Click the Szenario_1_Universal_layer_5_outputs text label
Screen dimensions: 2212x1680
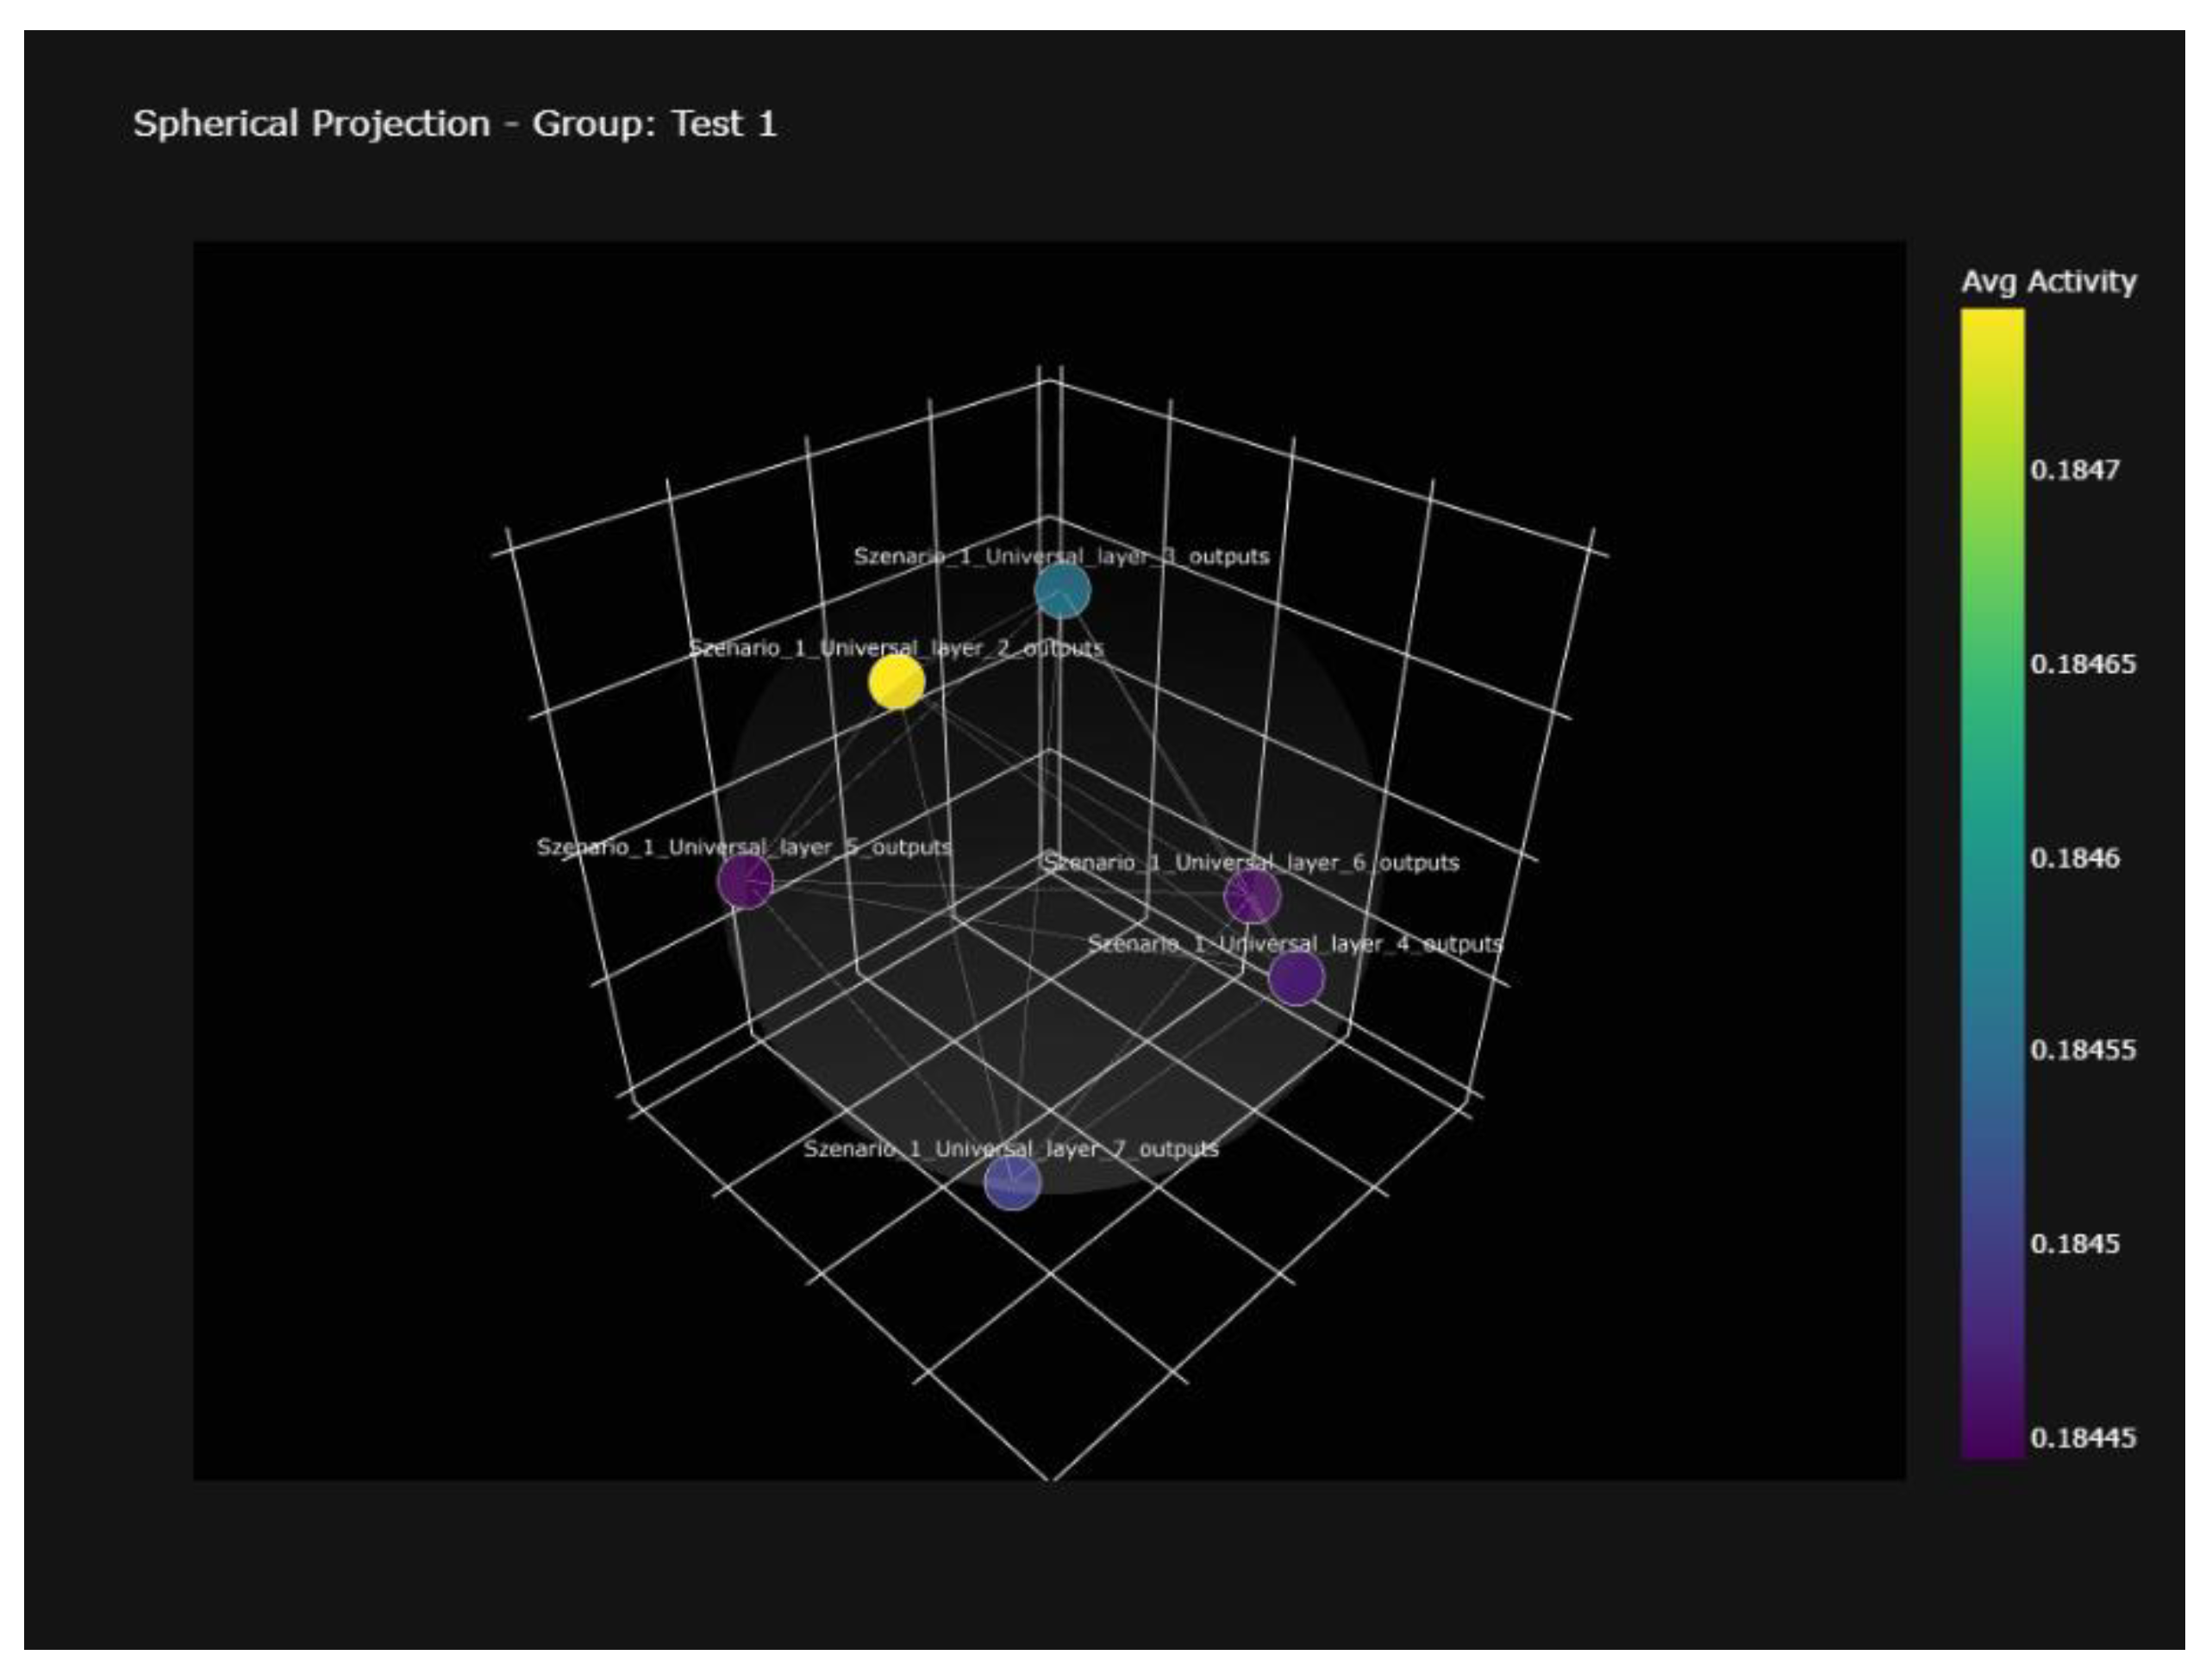point(743,847)
